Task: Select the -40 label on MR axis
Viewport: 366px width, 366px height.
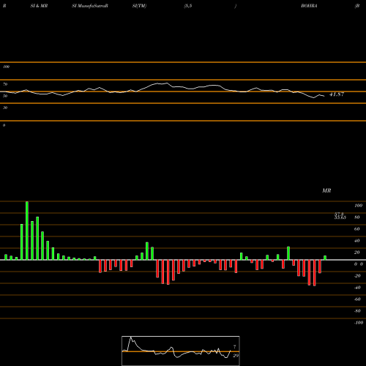Action: pos(357,288)
